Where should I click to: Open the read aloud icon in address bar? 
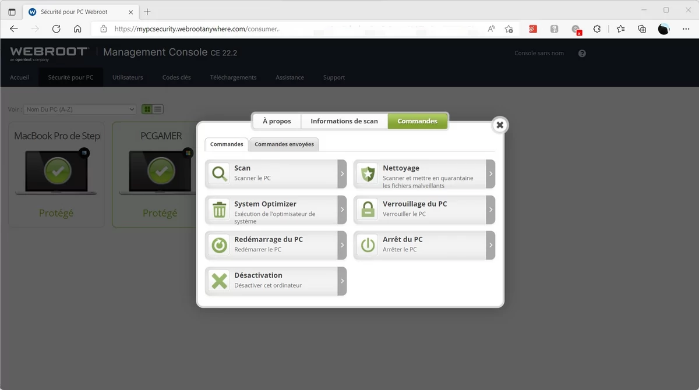[x=492, y=29]
